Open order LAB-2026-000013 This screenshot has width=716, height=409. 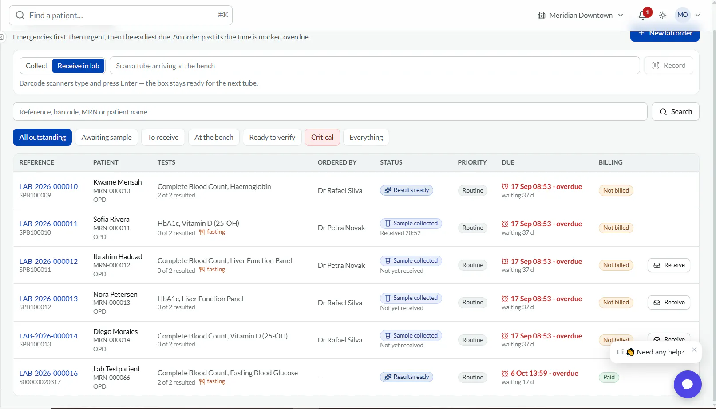pos(48,299)
